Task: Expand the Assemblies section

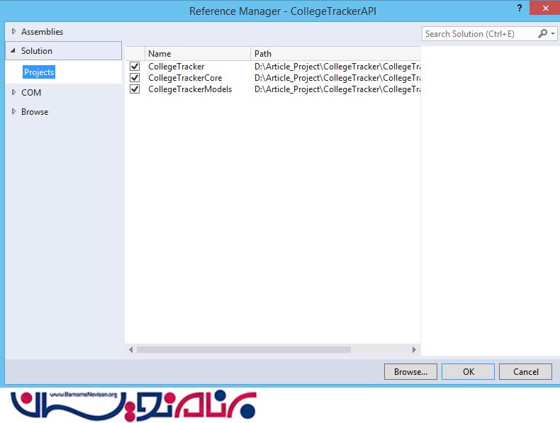Action: tap(13, 32)
